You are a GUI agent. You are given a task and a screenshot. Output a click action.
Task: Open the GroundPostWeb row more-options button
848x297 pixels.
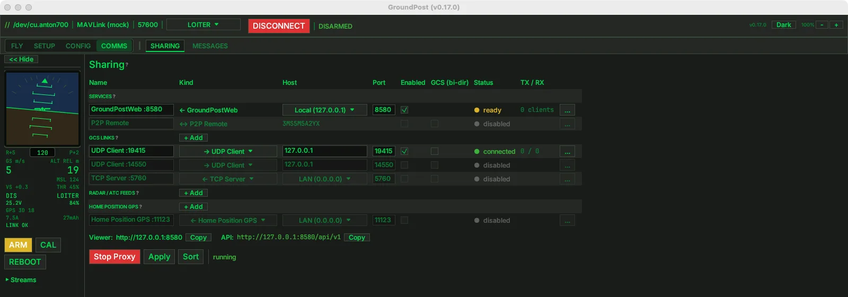click(x=567, y=110)
